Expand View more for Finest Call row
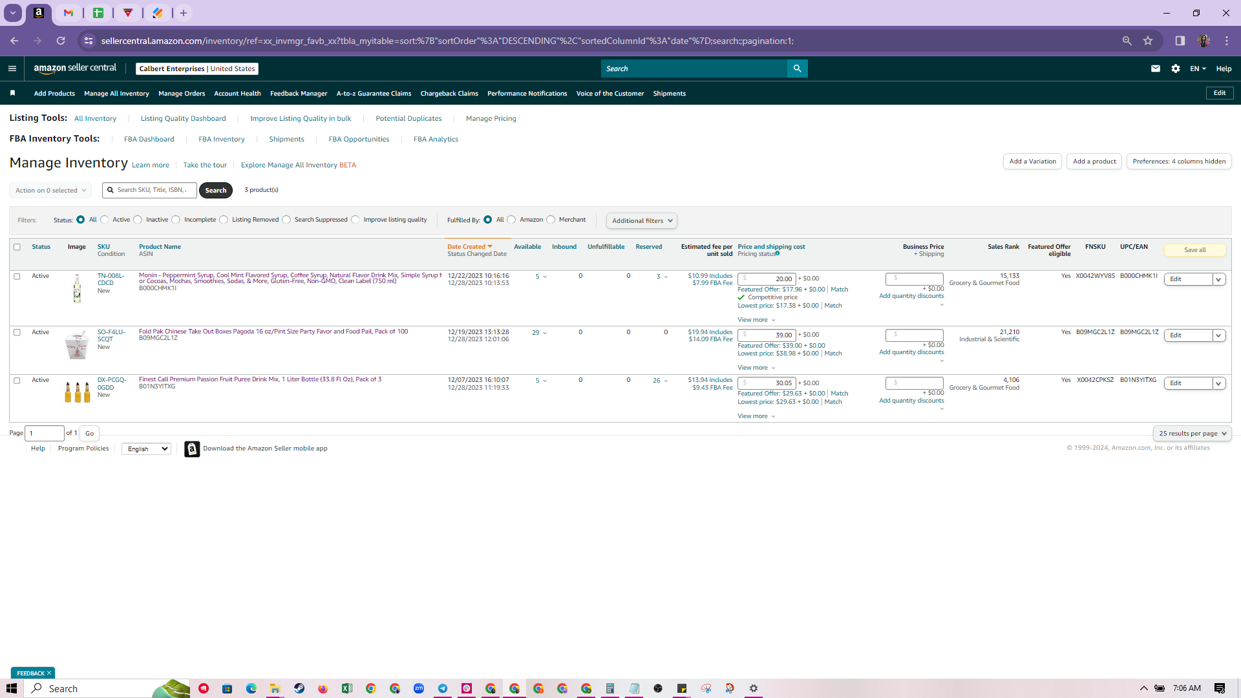Viewport: 1241px width, 698px height. [x=756, y=416]
